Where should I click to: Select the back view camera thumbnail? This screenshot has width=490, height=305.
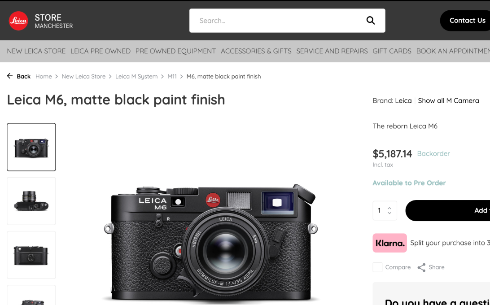(31, 255)
